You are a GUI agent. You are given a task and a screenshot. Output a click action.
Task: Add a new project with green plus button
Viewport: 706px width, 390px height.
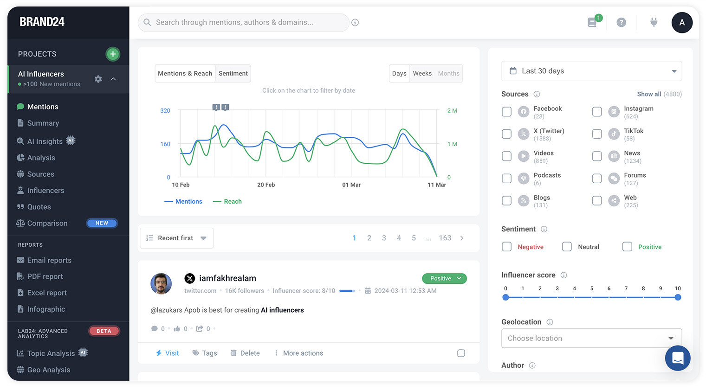(x=112, y=54)
